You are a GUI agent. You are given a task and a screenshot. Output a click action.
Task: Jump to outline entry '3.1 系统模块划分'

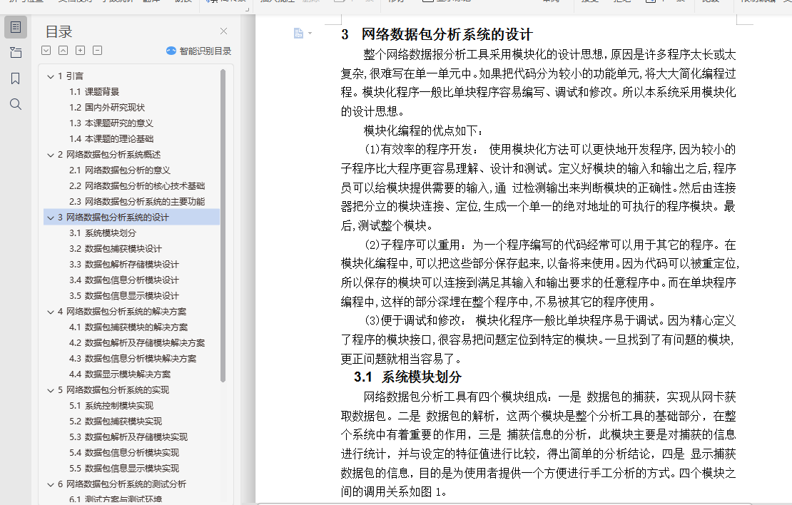coord(103,233)
